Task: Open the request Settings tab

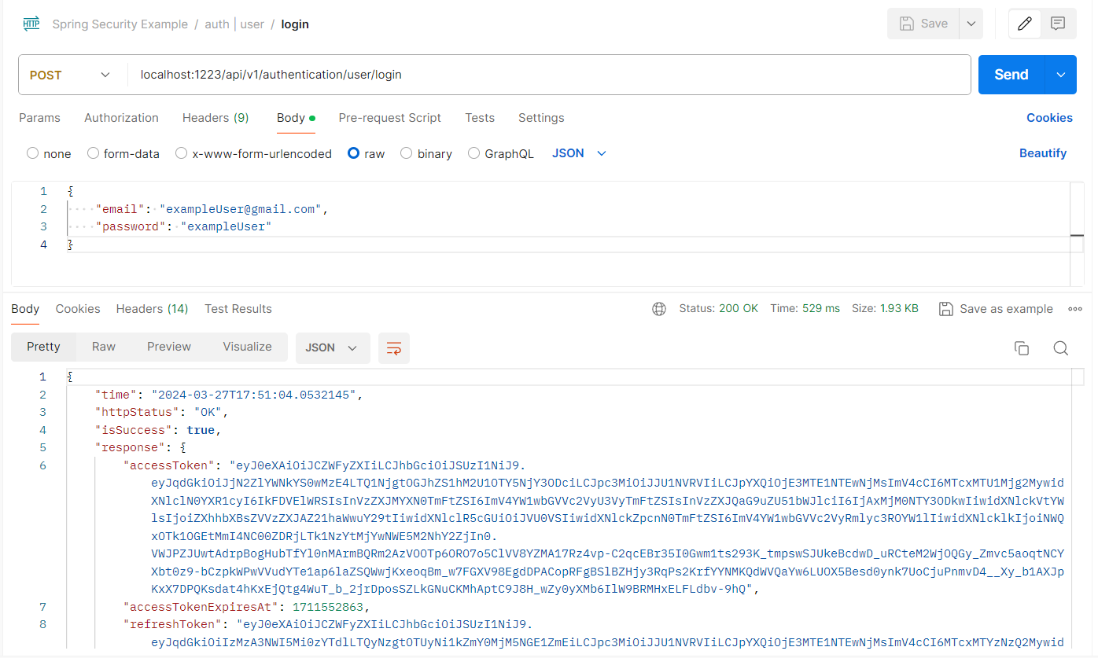Action: (x=541, y=118)
